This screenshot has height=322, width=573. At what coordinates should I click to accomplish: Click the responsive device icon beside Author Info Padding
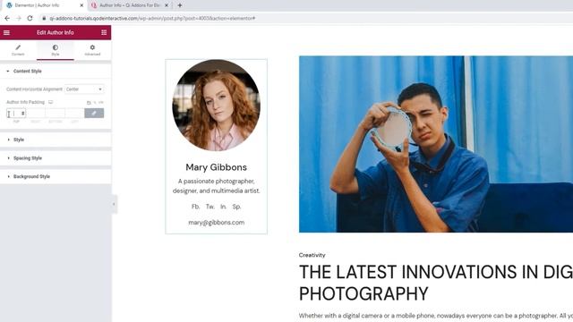(51, 102)
